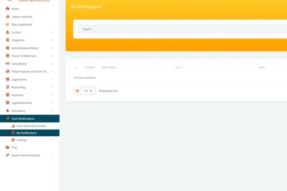287x191 pixels.
Task: Click the My Notifications sidebar icon
Action: tap(13, 133)
